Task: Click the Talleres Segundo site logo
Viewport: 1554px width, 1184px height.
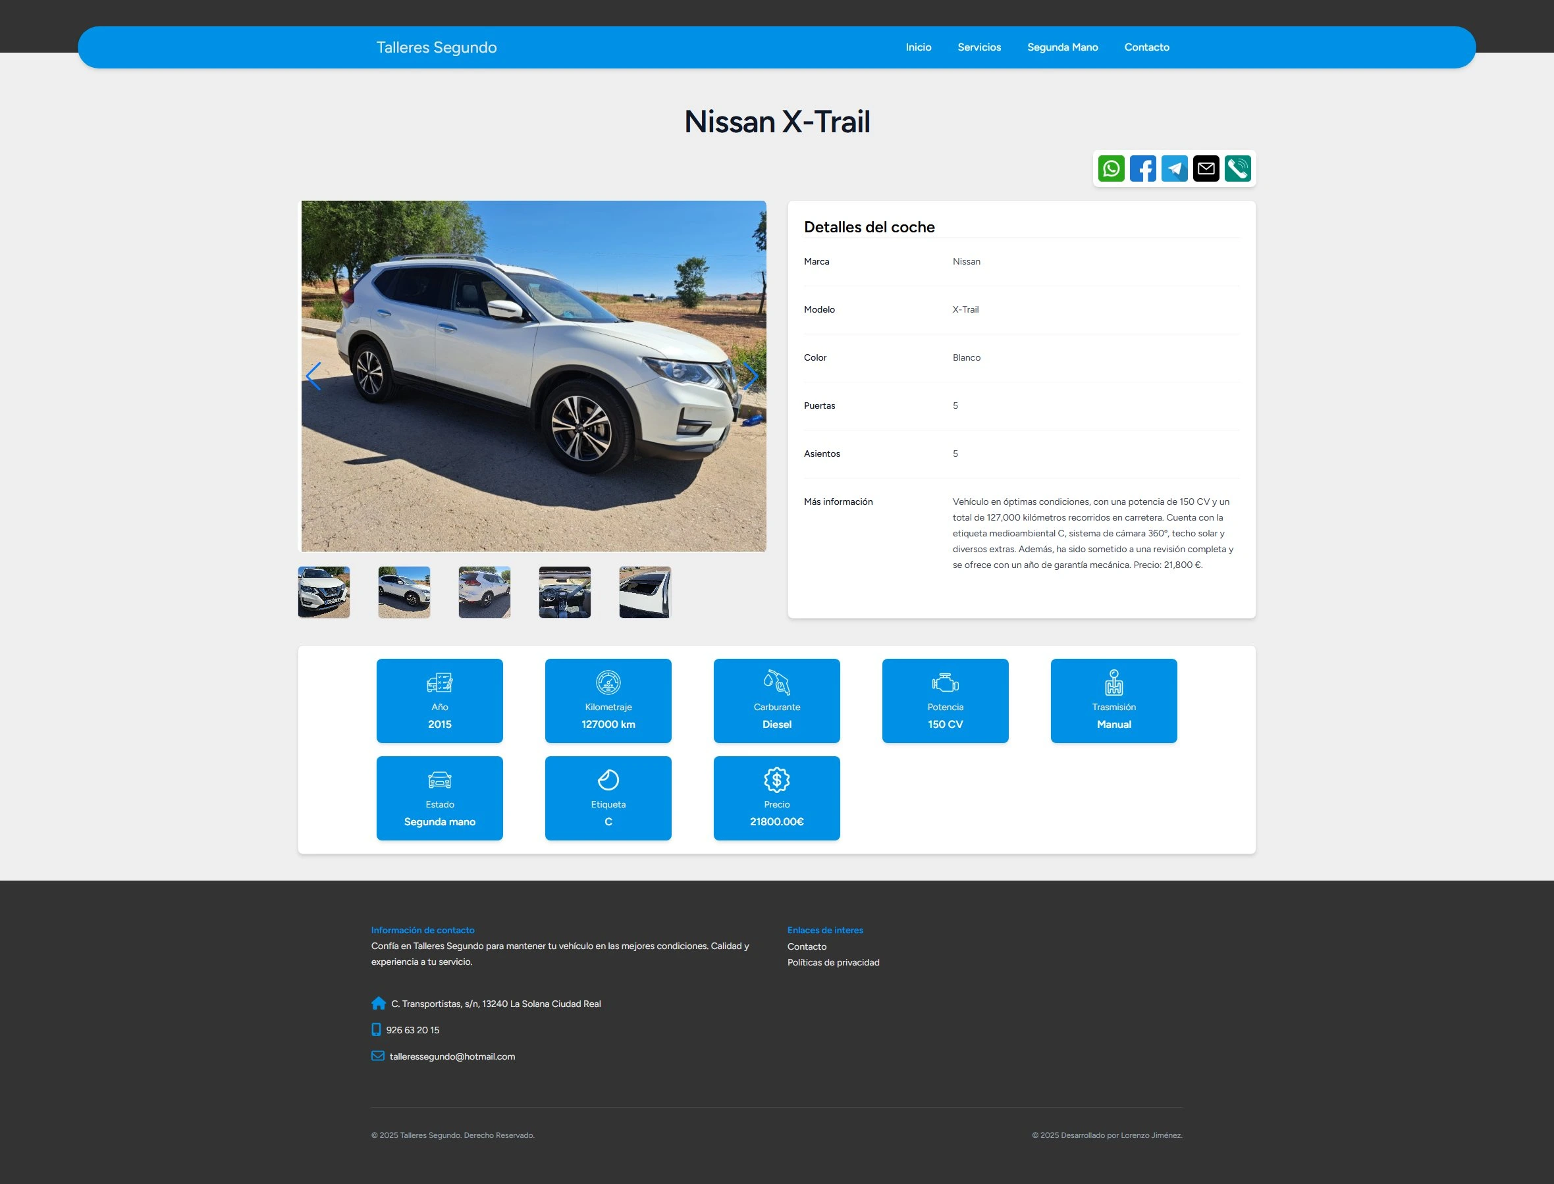Action: tap(437, 47)
